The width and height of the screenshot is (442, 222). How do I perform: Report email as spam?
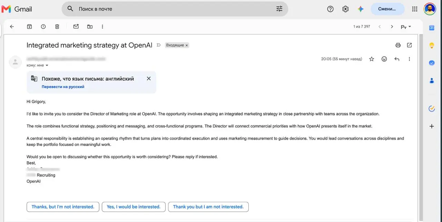pos(43,27)
